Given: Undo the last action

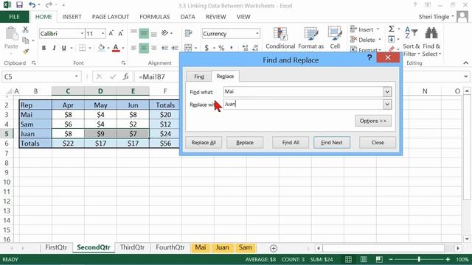Looking at the screenshot, I should coord(32,5).
